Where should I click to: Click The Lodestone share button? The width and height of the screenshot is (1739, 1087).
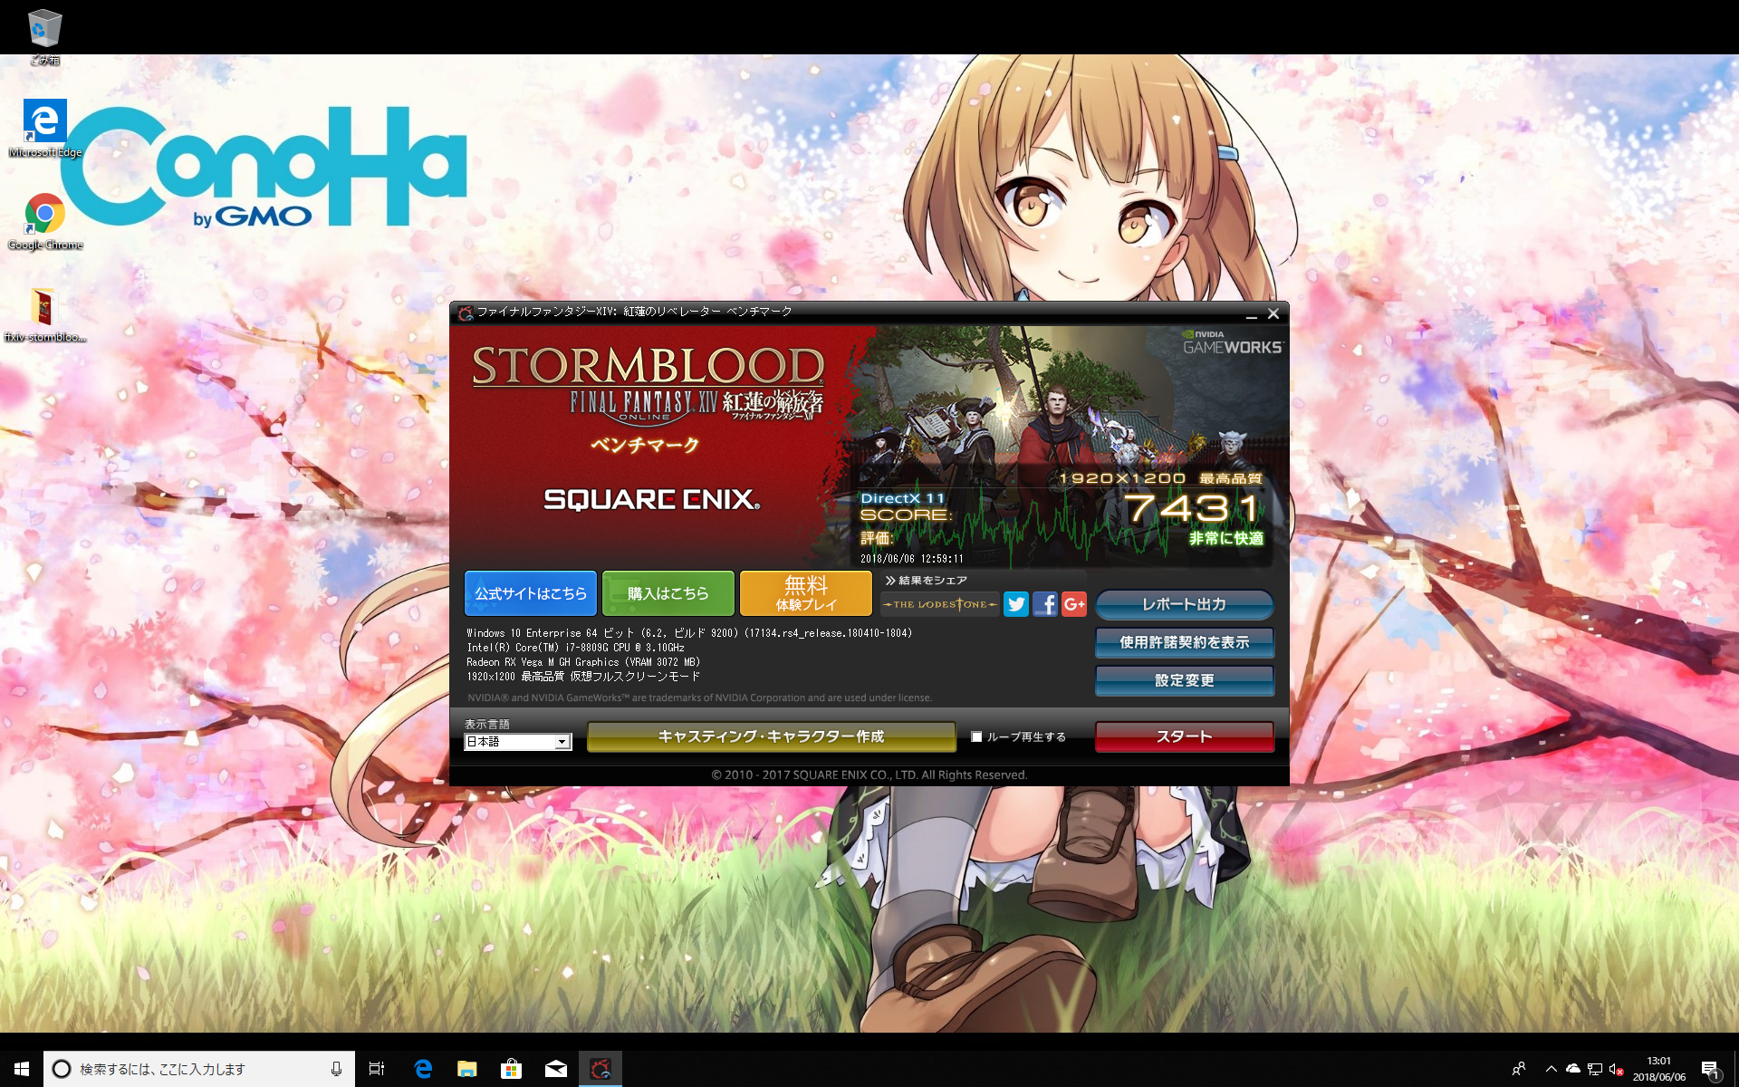point(940,604)
